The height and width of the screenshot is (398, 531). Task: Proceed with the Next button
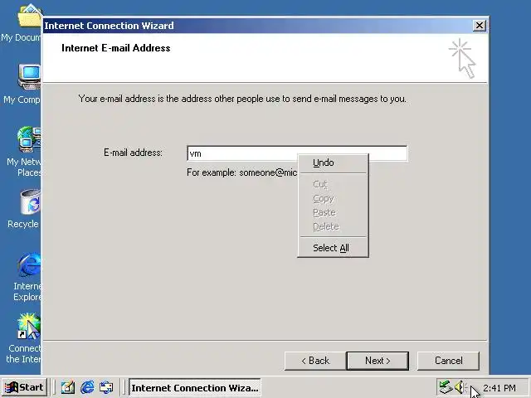click(378, 361)
